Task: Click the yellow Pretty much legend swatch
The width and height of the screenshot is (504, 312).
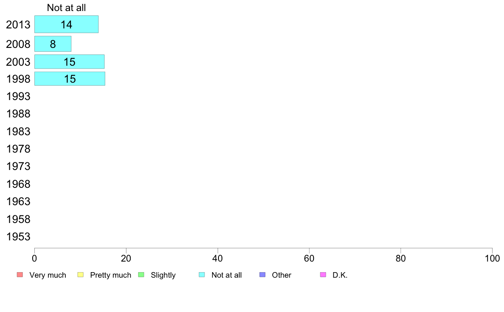Action: click(81, 275)
